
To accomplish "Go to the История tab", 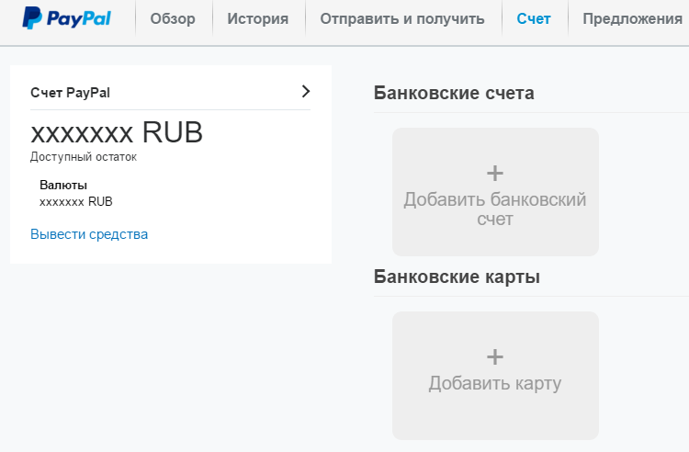I will coord(258,19).
